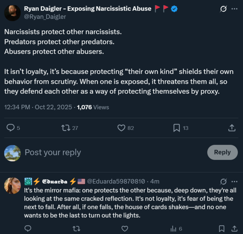Click the gray Reply button

tap(222, 152)
